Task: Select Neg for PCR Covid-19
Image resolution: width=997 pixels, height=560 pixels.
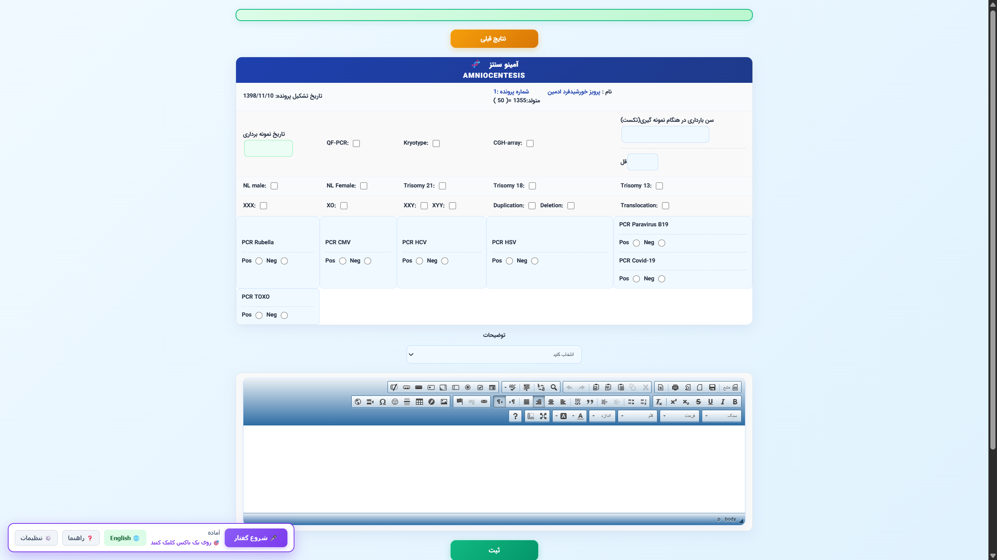Action: 662,279
